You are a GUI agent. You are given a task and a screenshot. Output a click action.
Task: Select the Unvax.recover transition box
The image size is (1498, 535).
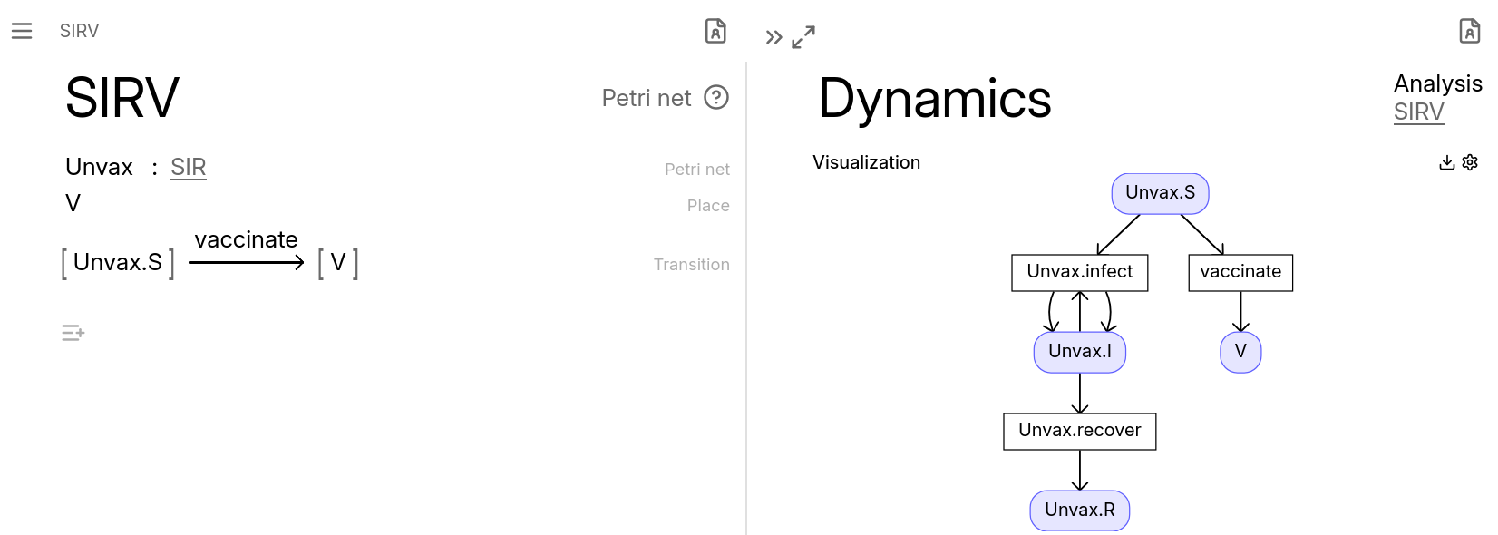[1079, 431]
